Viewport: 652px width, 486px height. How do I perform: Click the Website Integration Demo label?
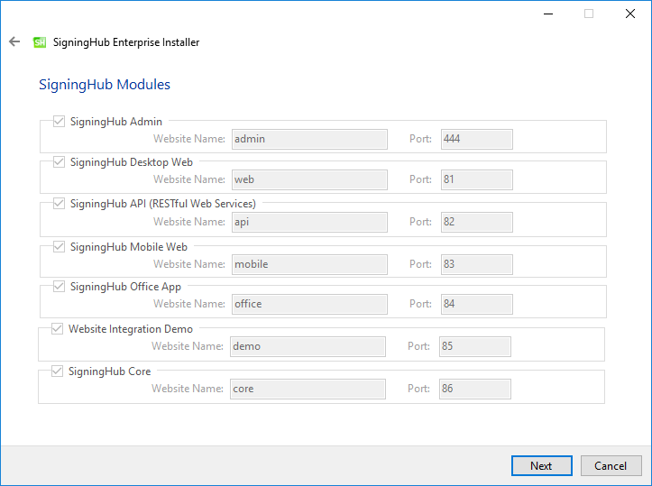(131, 329)
